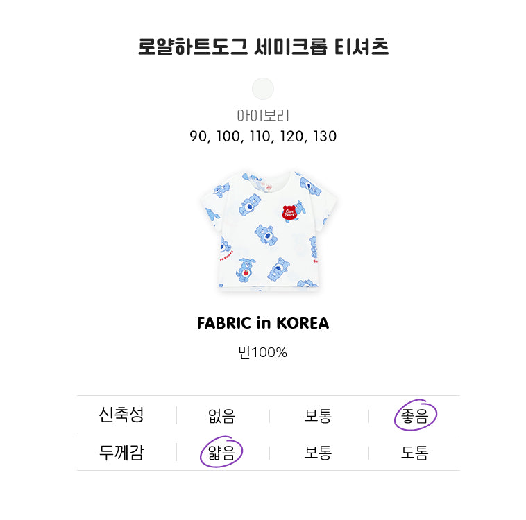
Task: Select 도톰 in the 두께감 row
Action: (415, 453)
